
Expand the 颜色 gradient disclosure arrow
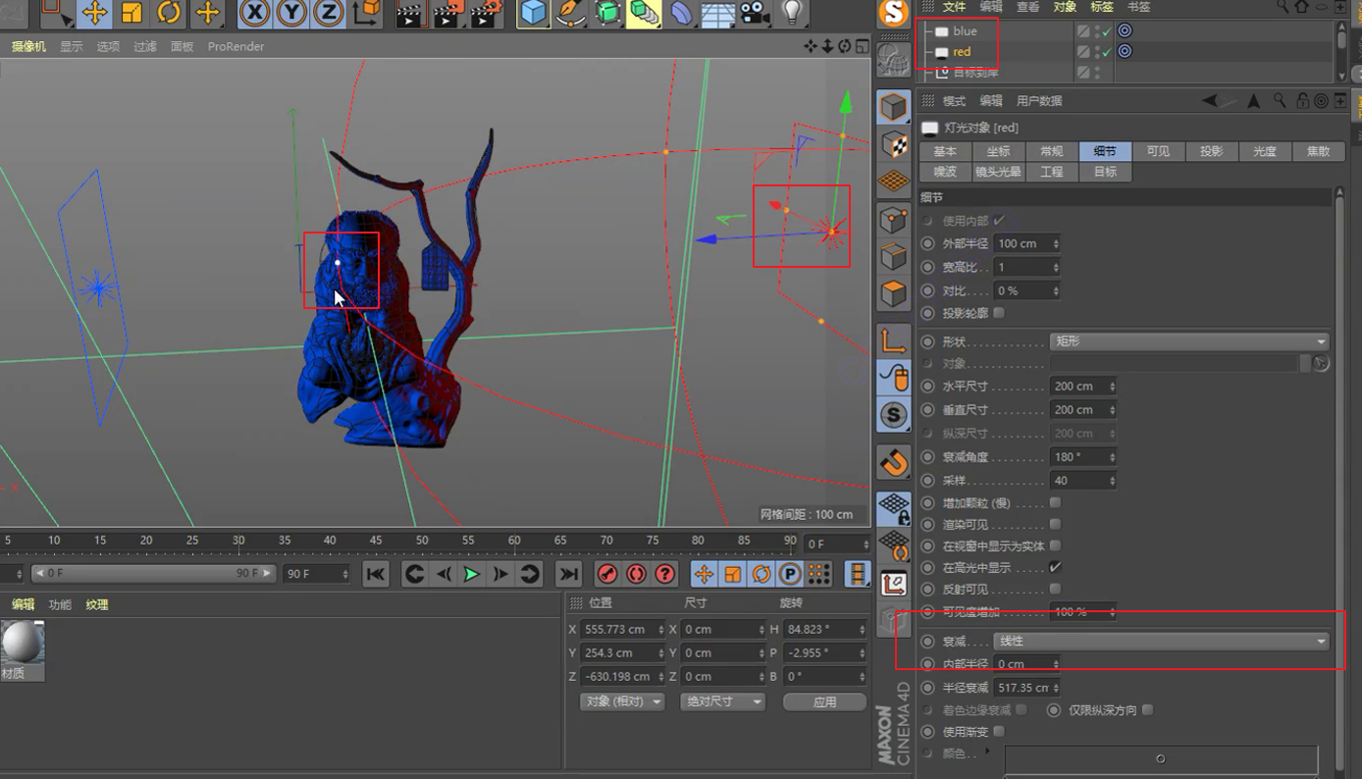[x=987, y=753]
